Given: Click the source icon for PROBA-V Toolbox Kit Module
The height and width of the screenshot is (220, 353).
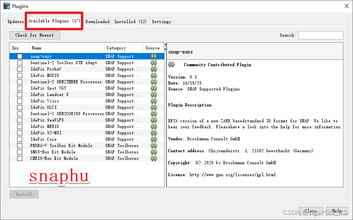Looking at the screenshot, I should click(154, 146).
